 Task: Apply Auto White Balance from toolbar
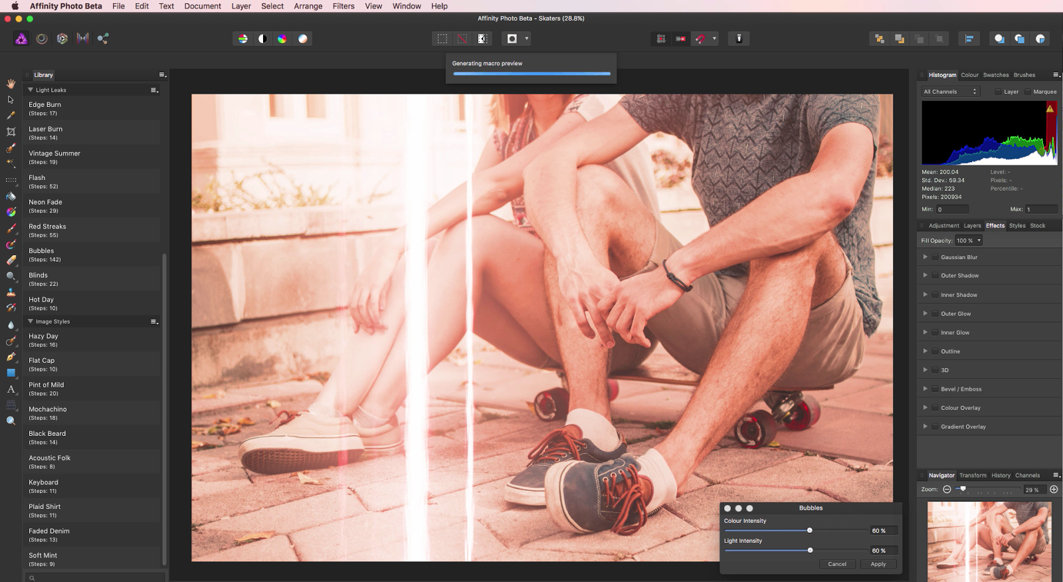[303, 39]
